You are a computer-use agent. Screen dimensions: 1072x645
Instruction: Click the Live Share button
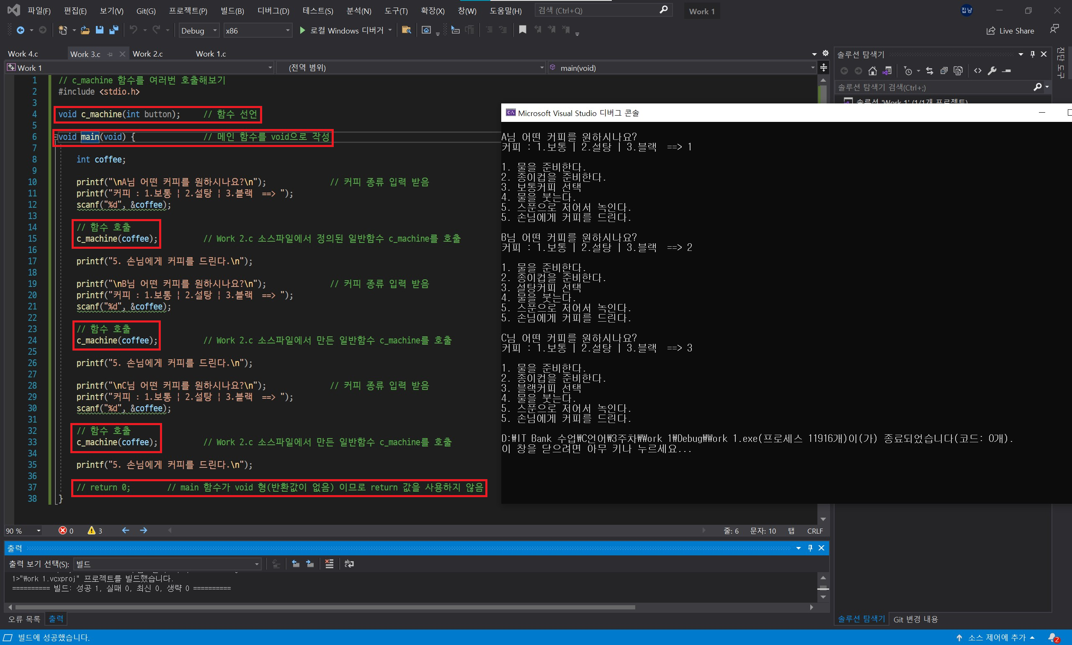pyautogui.click(x=1010, y=31)
